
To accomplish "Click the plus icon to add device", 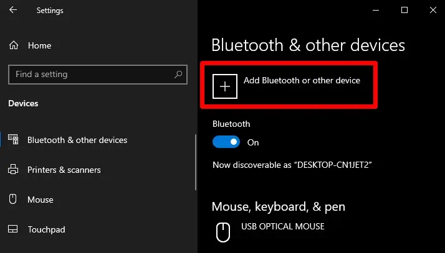I will [226, 86].
